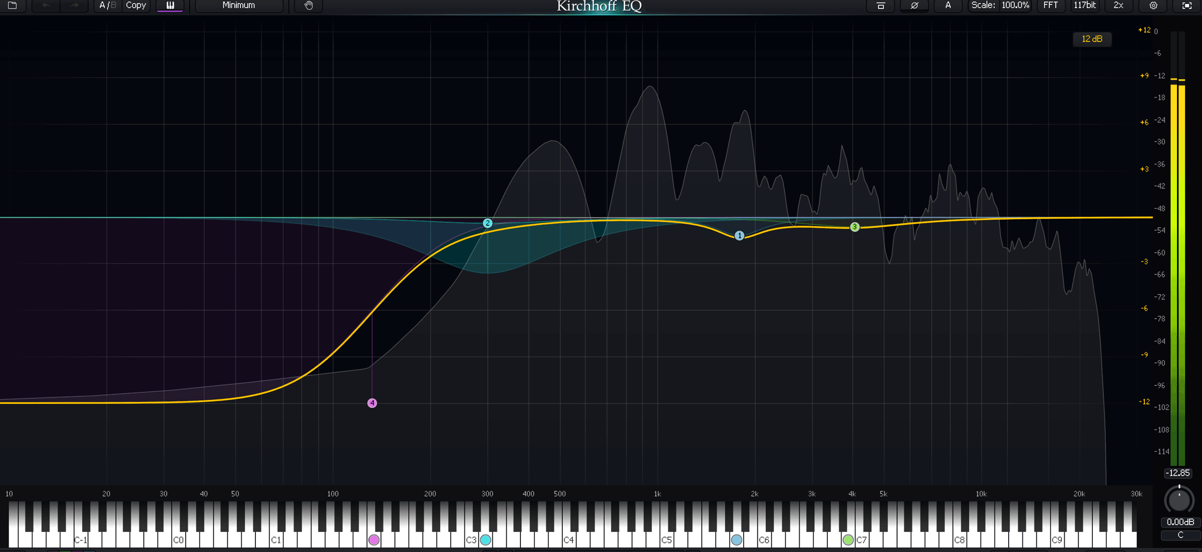The width and height of the screenshot is (1202, 552).
Task: Click the undo arrow
Action: [x=46, y=6]
